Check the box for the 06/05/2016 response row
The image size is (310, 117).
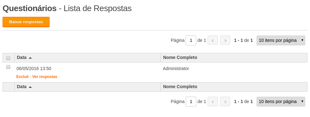pyautogui.click(x=8, y=67)
